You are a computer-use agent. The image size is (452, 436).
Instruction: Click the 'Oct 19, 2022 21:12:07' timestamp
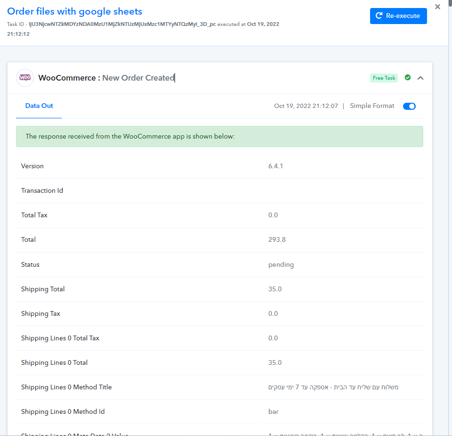click(x=306, y=106)
